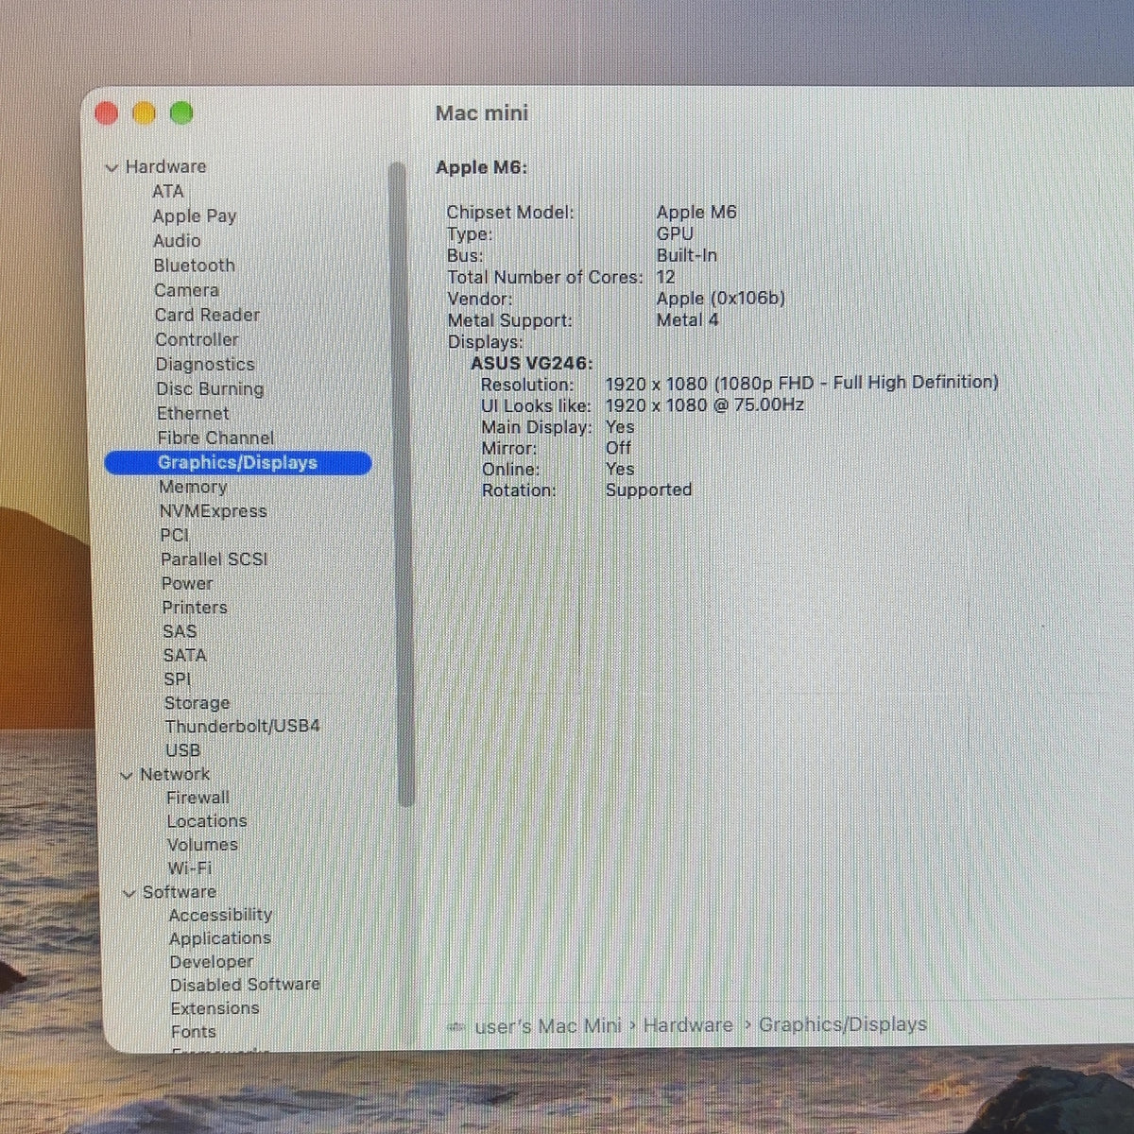Screen dimensions: 1134x1134
Task: Select ATA in the sidebar
Action: [x=168, y=191]
